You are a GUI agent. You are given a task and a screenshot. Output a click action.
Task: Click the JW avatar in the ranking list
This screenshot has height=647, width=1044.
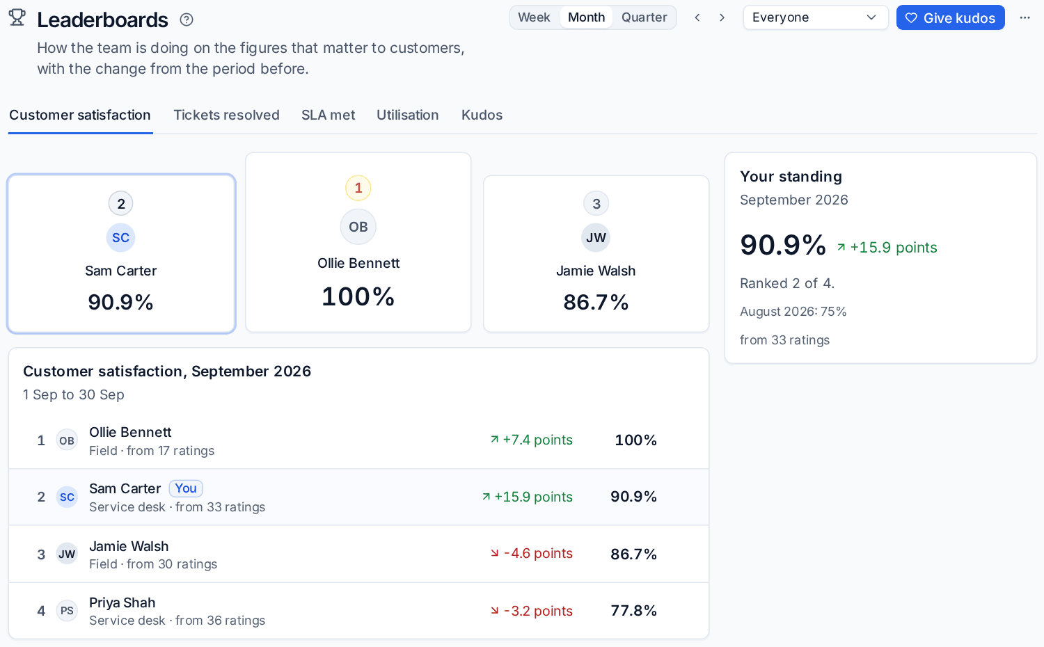click(x=67, y=554)
